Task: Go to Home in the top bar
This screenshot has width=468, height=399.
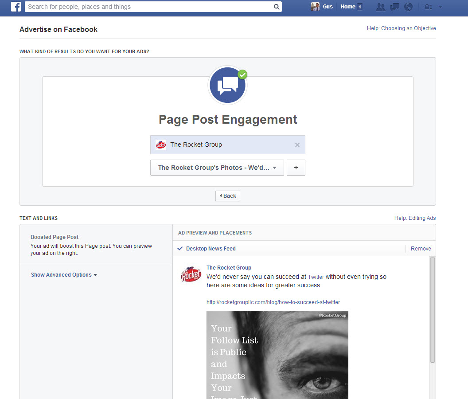Action: point(348,7)
